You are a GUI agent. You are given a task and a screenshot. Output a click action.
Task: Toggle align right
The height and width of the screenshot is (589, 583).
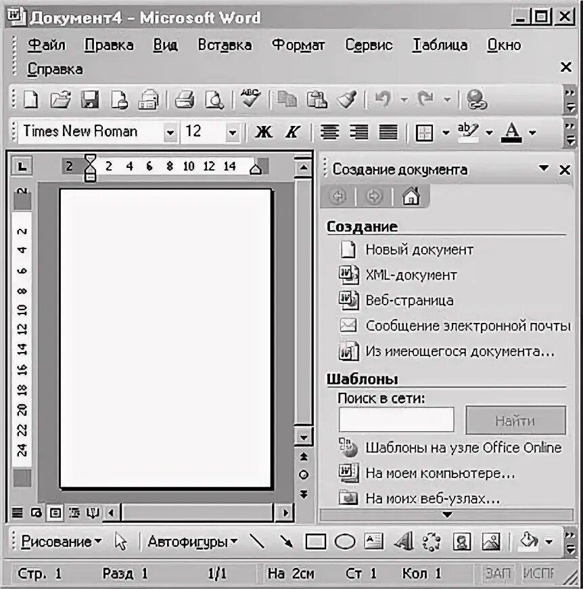(x=358, y=132)
